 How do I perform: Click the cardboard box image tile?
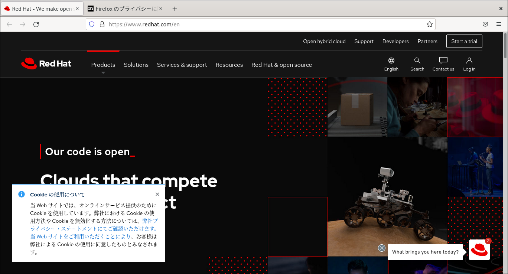click(357, 107)
